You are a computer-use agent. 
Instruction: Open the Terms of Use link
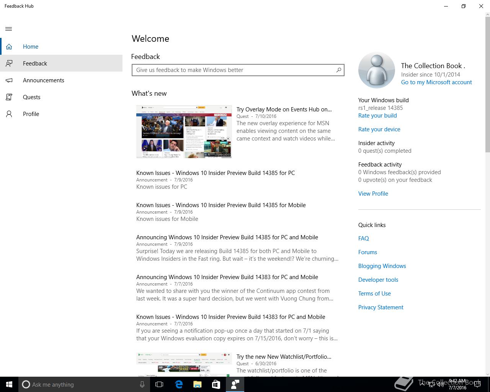[x=374, y=294]
